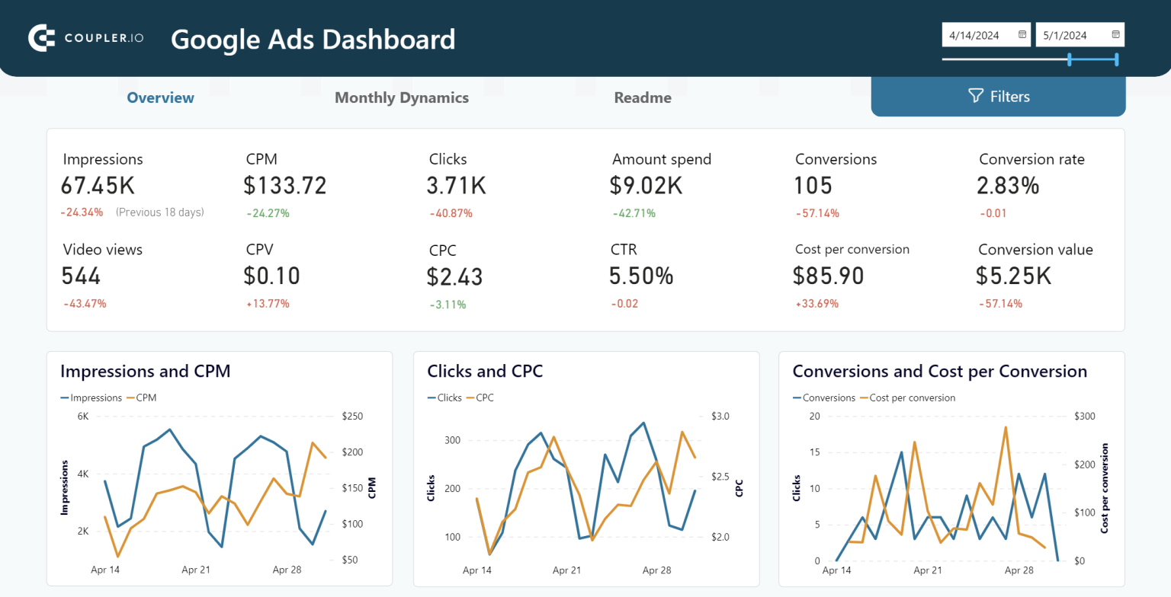Hide the Impressions series via its legend entry
The image size is (1171, 597).
pos(91,397)
